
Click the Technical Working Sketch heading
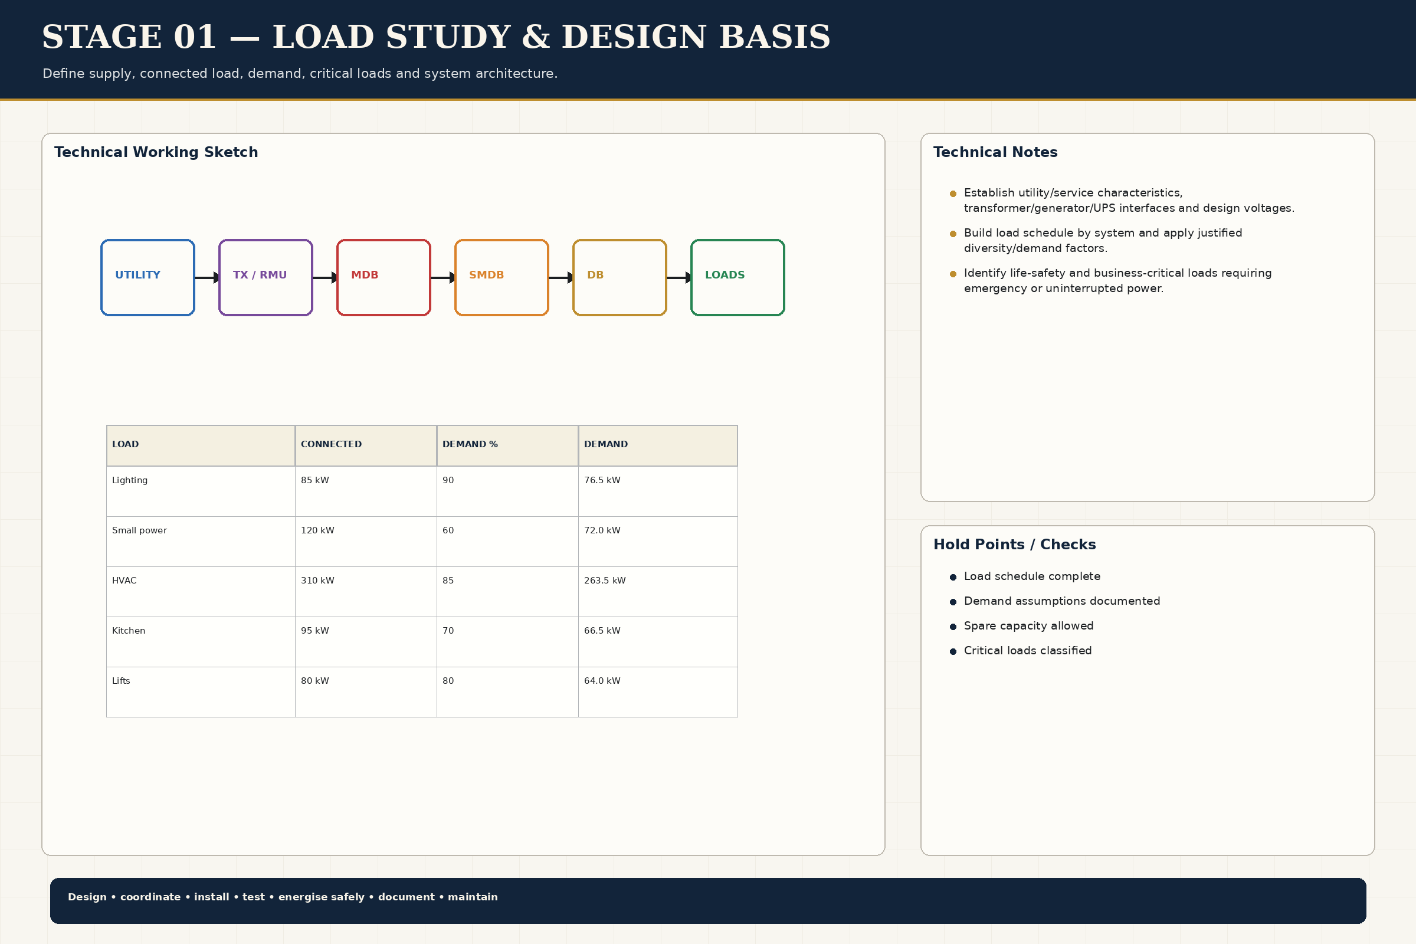tap(156, 152)
